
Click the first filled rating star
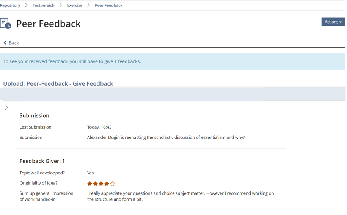coord(90,184)
